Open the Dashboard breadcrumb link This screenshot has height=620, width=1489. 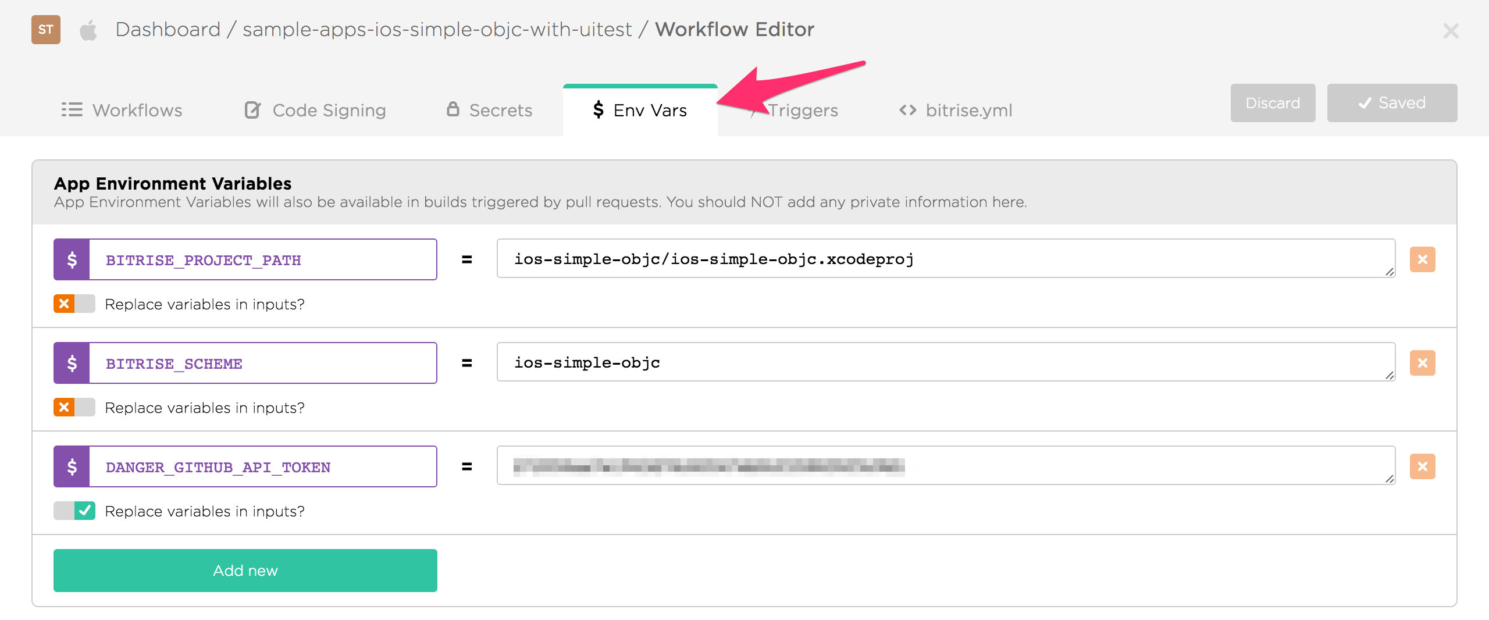[168, 29]
